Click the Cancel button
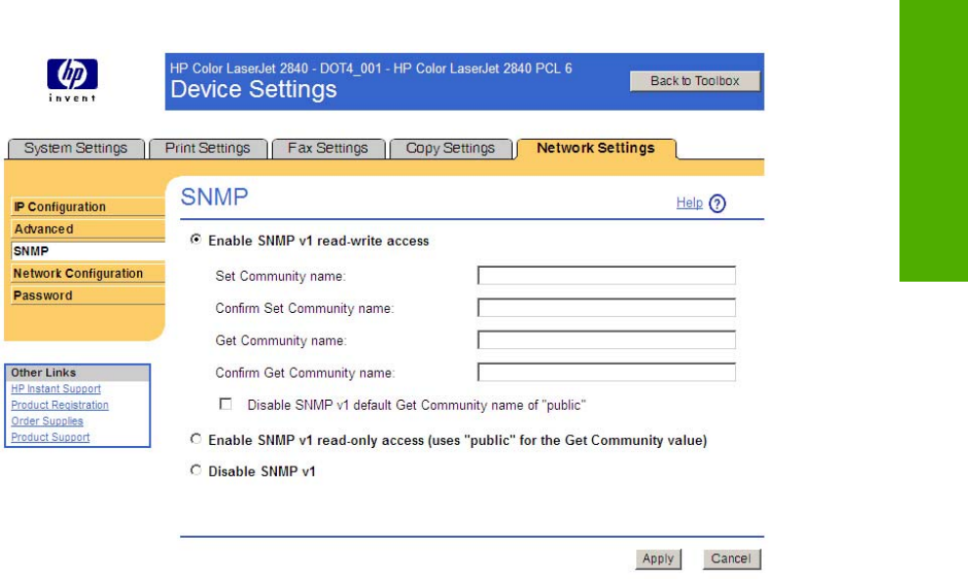 pos(731,558)
